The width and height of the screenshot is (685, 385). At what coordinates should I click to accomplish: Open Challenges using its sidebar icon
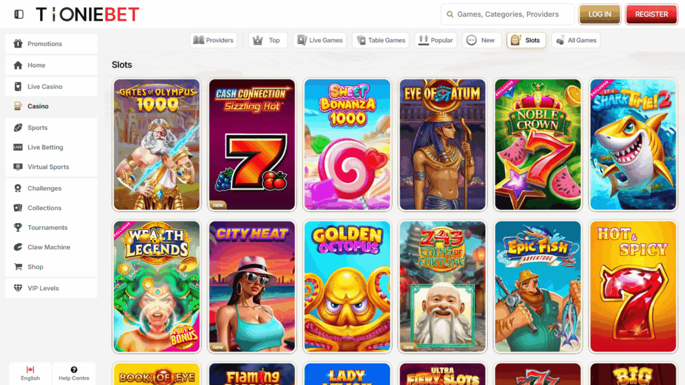click(x=17, y=188)
